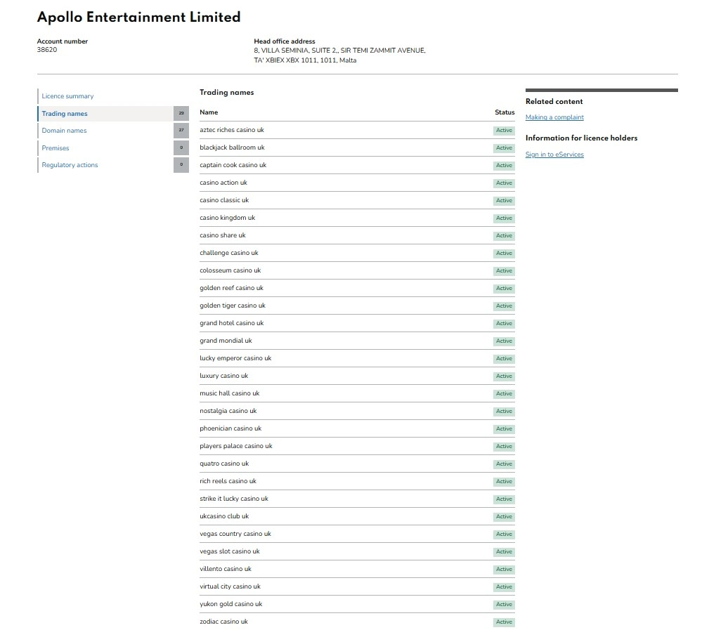The height and width of the screenshot is (630, 709).
Task: Select 'golden reef casino uk' name
Action: (231, 288)
